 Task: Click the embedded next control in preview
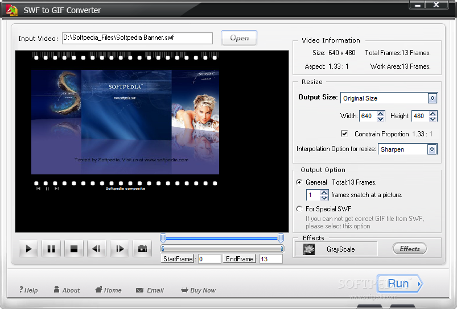pos(56,189)
